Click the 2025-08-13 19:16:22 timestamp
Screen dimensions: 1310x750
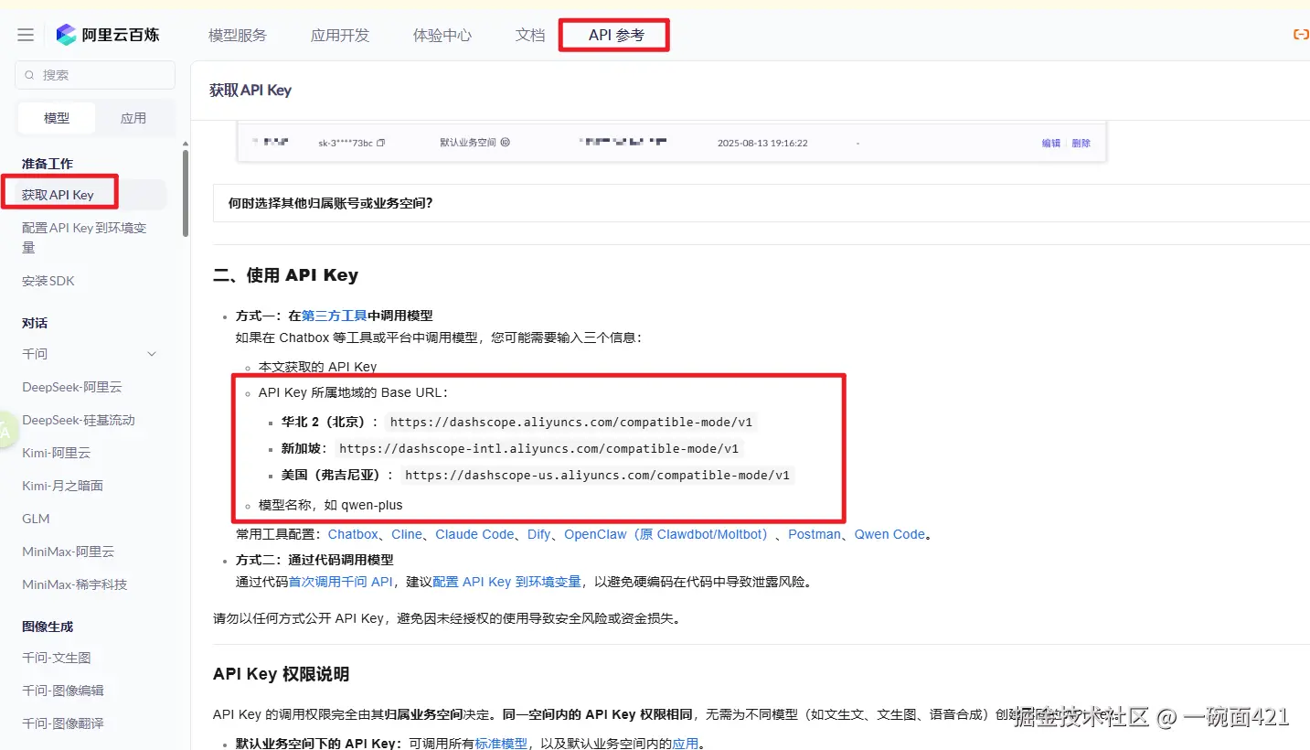click(x=762, y=143)
